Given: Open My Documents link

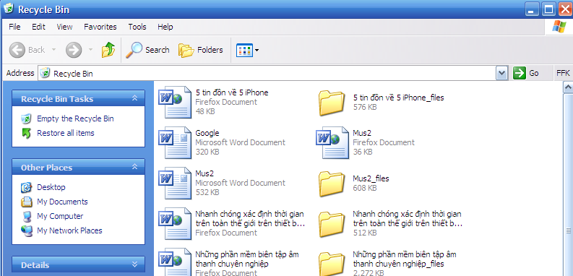Looking at the screenshot, I should point(62,202).
